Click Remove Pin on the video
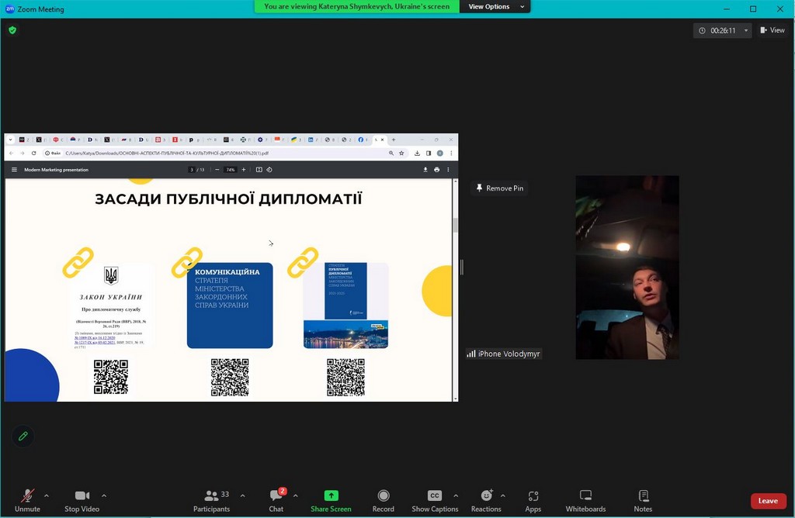The height and width of the screenshot is (518, 795). 499,188
